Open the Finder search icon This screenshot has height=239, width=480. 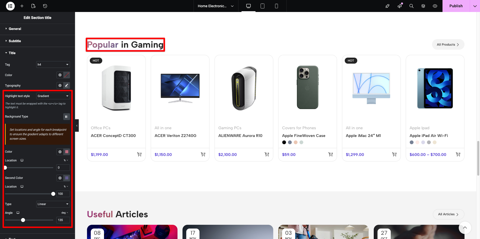coord(411,6)
